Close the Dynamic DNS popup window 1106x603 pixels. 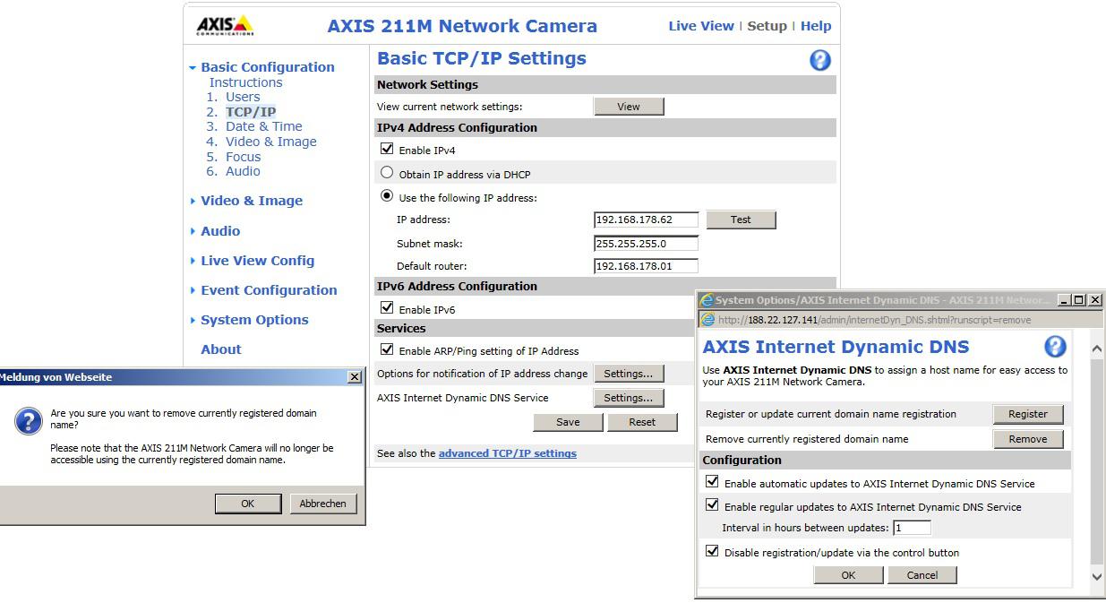pos(1094,300)
